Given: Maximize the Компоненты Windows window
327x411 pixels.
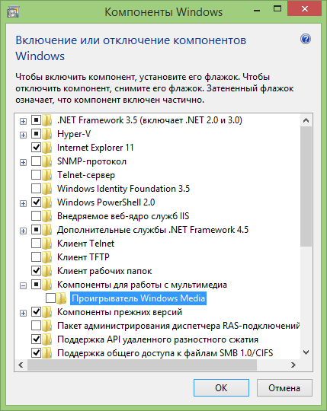Looking at the screenshot, I should click(x=277, y=9).
